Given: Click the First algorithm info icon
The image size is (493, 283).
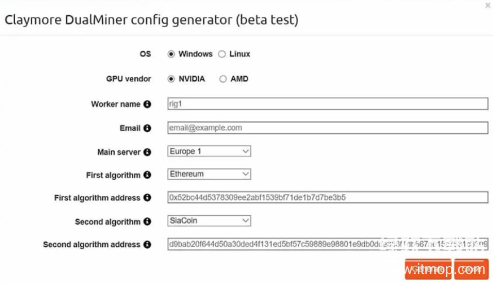Looking at the screenshot, I should pyautogui.click(x=147, y=175).
